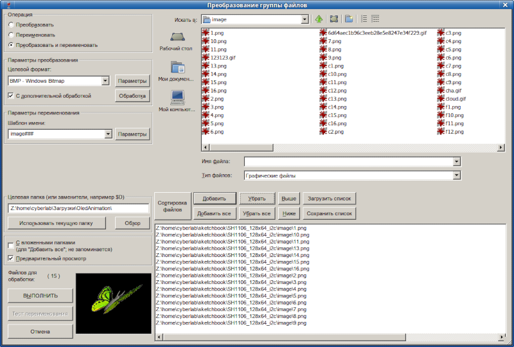This screenshot has height=347, width=514.
Task: Click the Убрать все button
Action: click(256, 213)
